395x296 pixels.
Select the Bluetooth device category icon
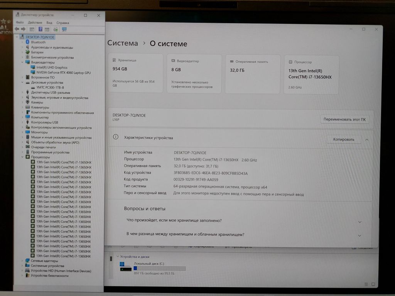[28, 42]
